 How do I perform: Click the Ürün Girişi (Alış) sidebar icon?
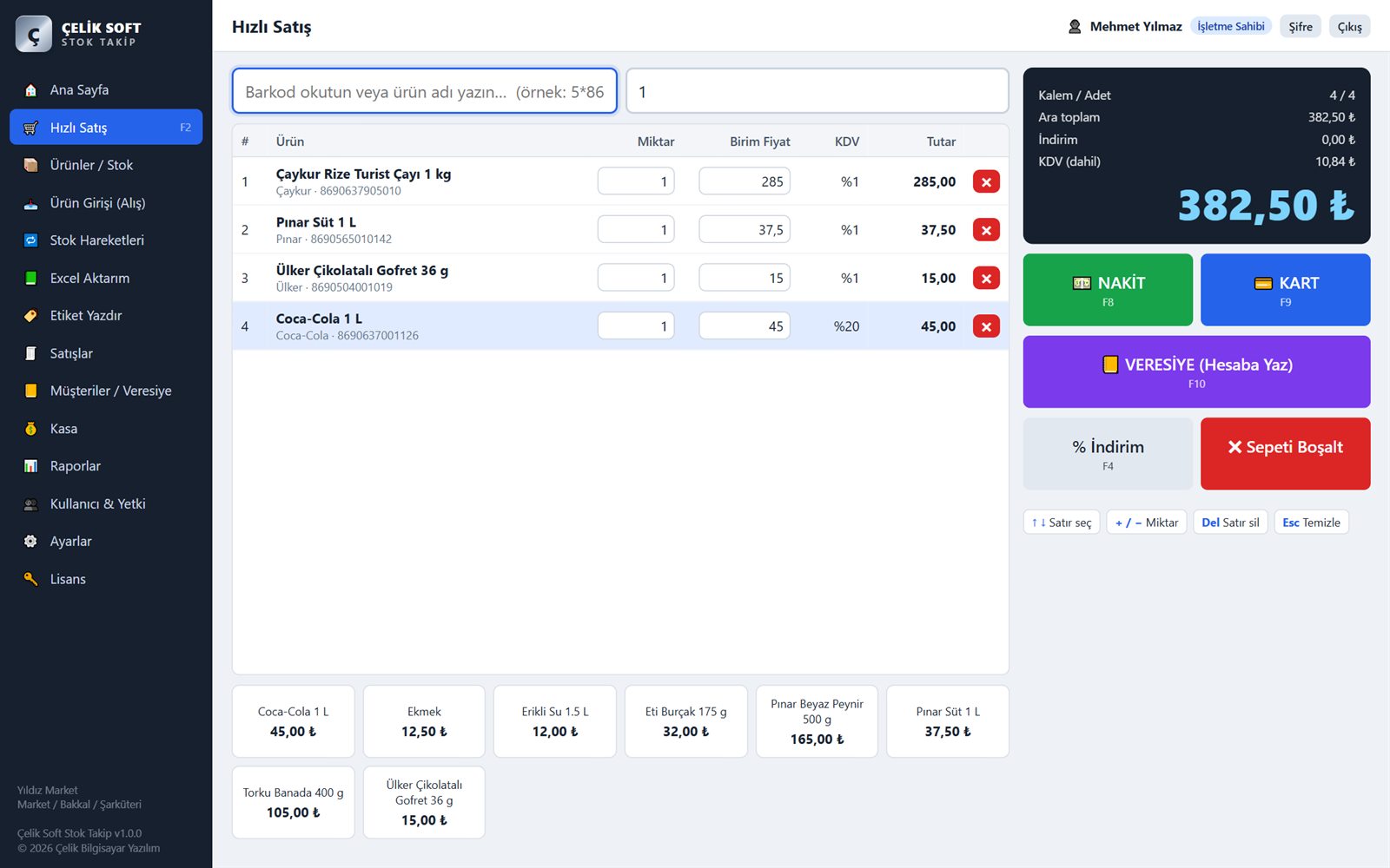(31, 203)
